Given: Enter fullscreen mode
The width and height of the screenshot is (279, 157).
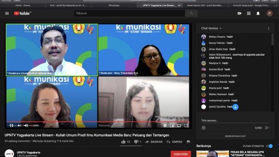Looking at the screenshot, I should coord(186,125).
